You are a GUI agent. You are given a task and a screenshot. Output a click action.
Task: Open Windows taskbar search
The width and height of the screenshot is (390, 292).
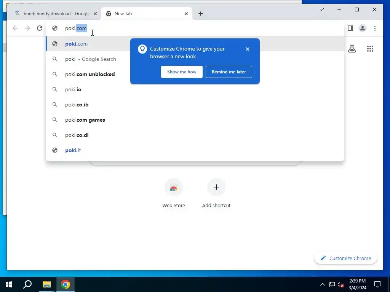[x=27, y=284]
